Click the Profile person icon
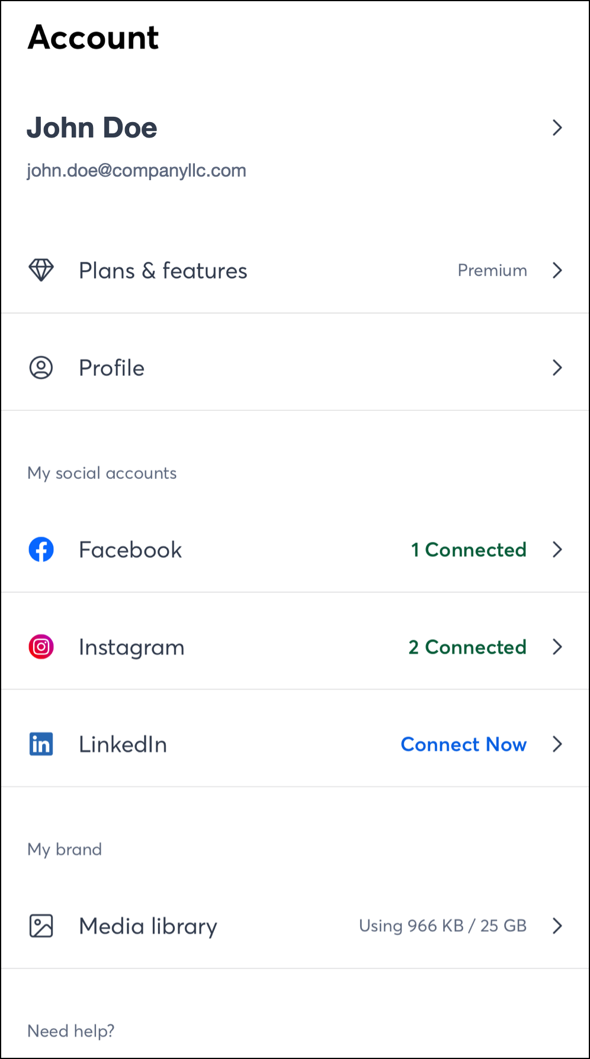 pos(41,368)
